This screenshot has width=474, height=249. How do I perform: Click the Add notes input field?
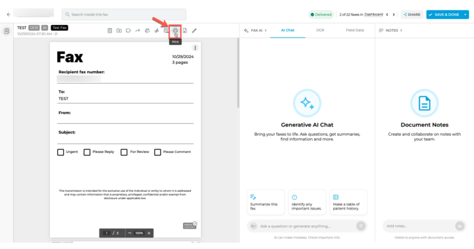(x=425, y=226)
